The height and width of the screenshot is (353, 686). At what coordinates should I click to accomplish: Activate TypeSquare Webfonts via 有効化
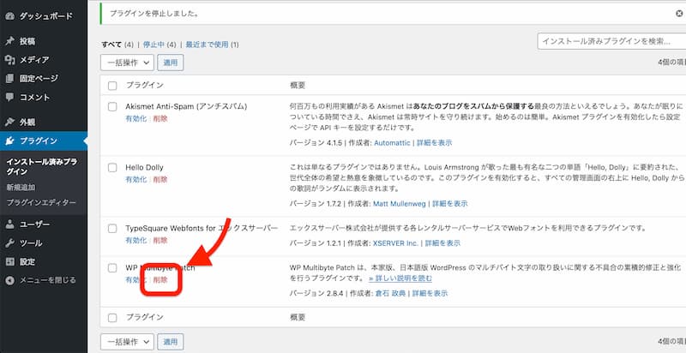click(136, 240)
